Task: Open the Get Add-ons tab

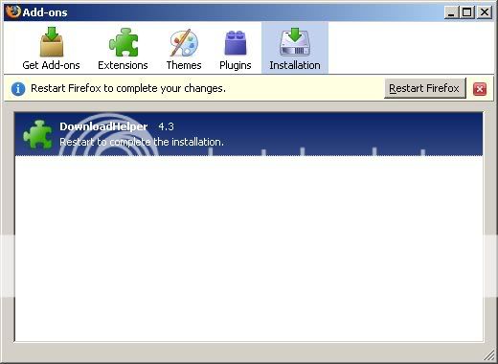Action: coord(51,48)
